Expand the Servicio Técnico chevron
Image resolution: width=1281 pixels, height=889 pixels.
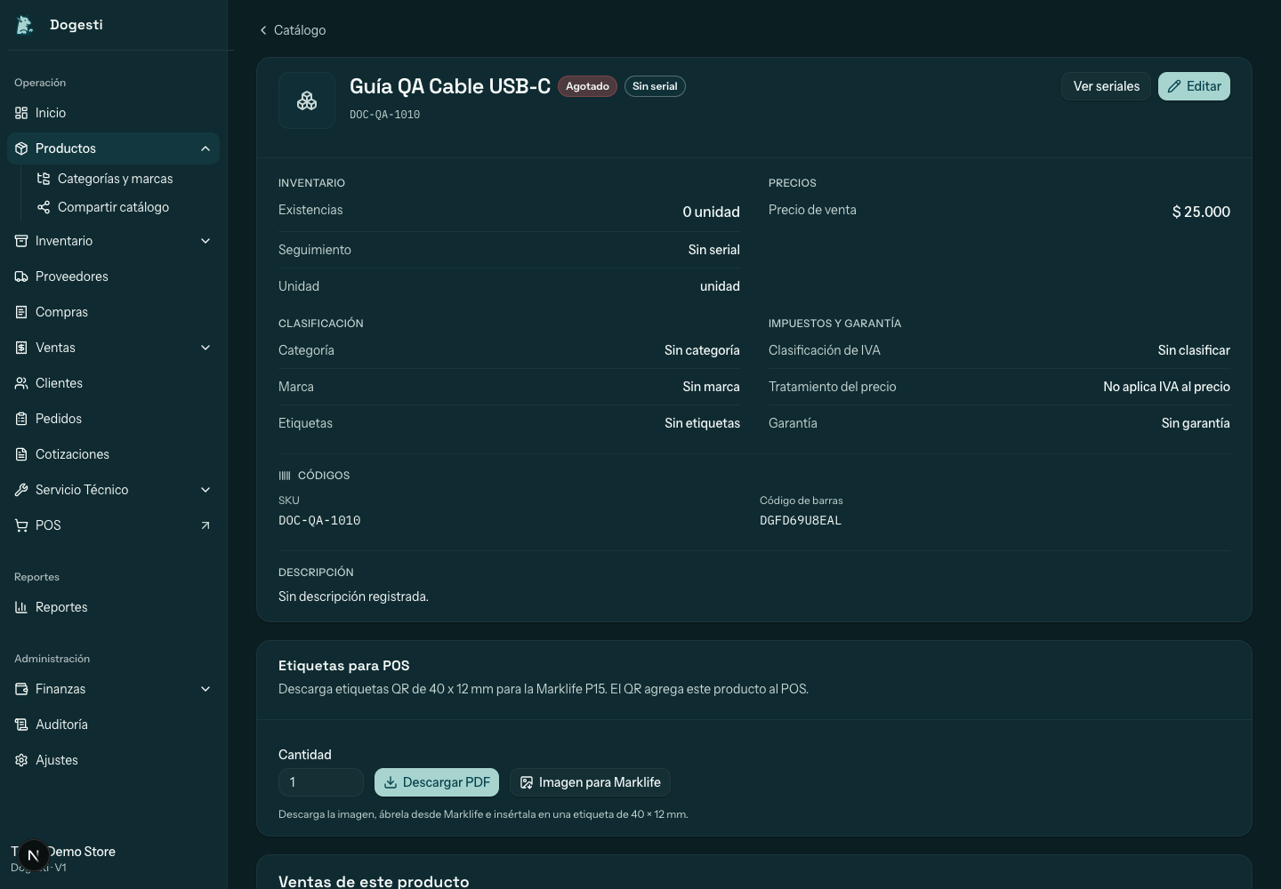pos(205,490)
